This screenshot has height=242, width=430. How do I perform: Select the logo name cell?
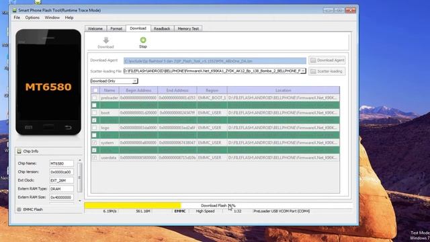coord(110,128)
